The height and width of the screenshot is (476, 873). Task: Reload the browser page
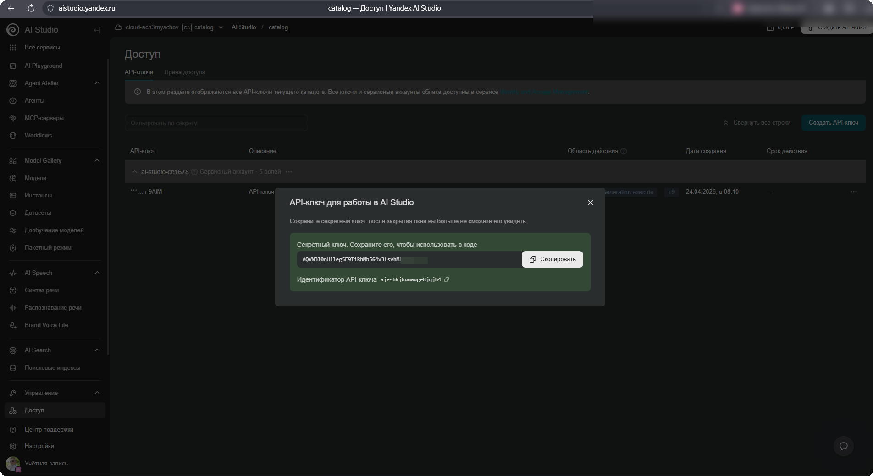31,8
